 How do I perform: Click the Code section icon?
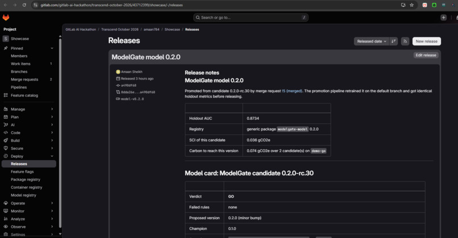pos(6,132)
